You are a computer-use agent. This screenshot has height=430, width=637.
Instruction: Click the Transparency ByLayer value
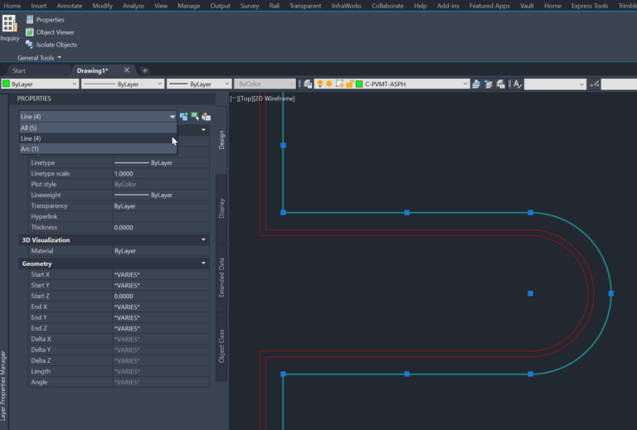point(161,206)
